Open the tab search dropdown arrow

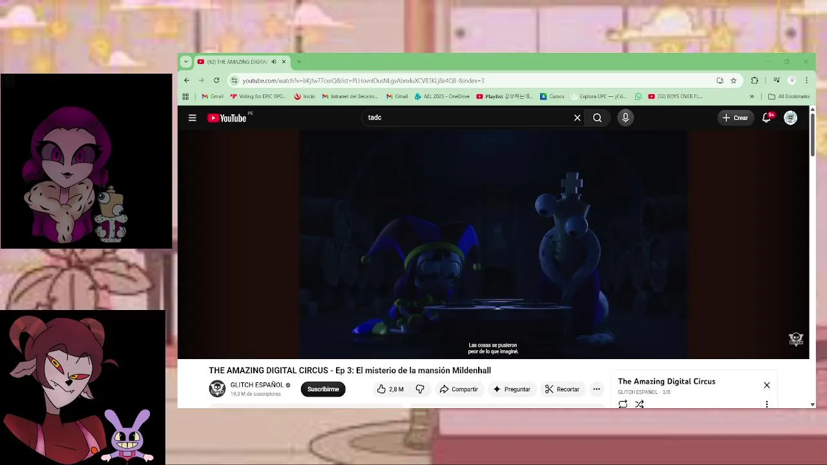pos(186,61)
